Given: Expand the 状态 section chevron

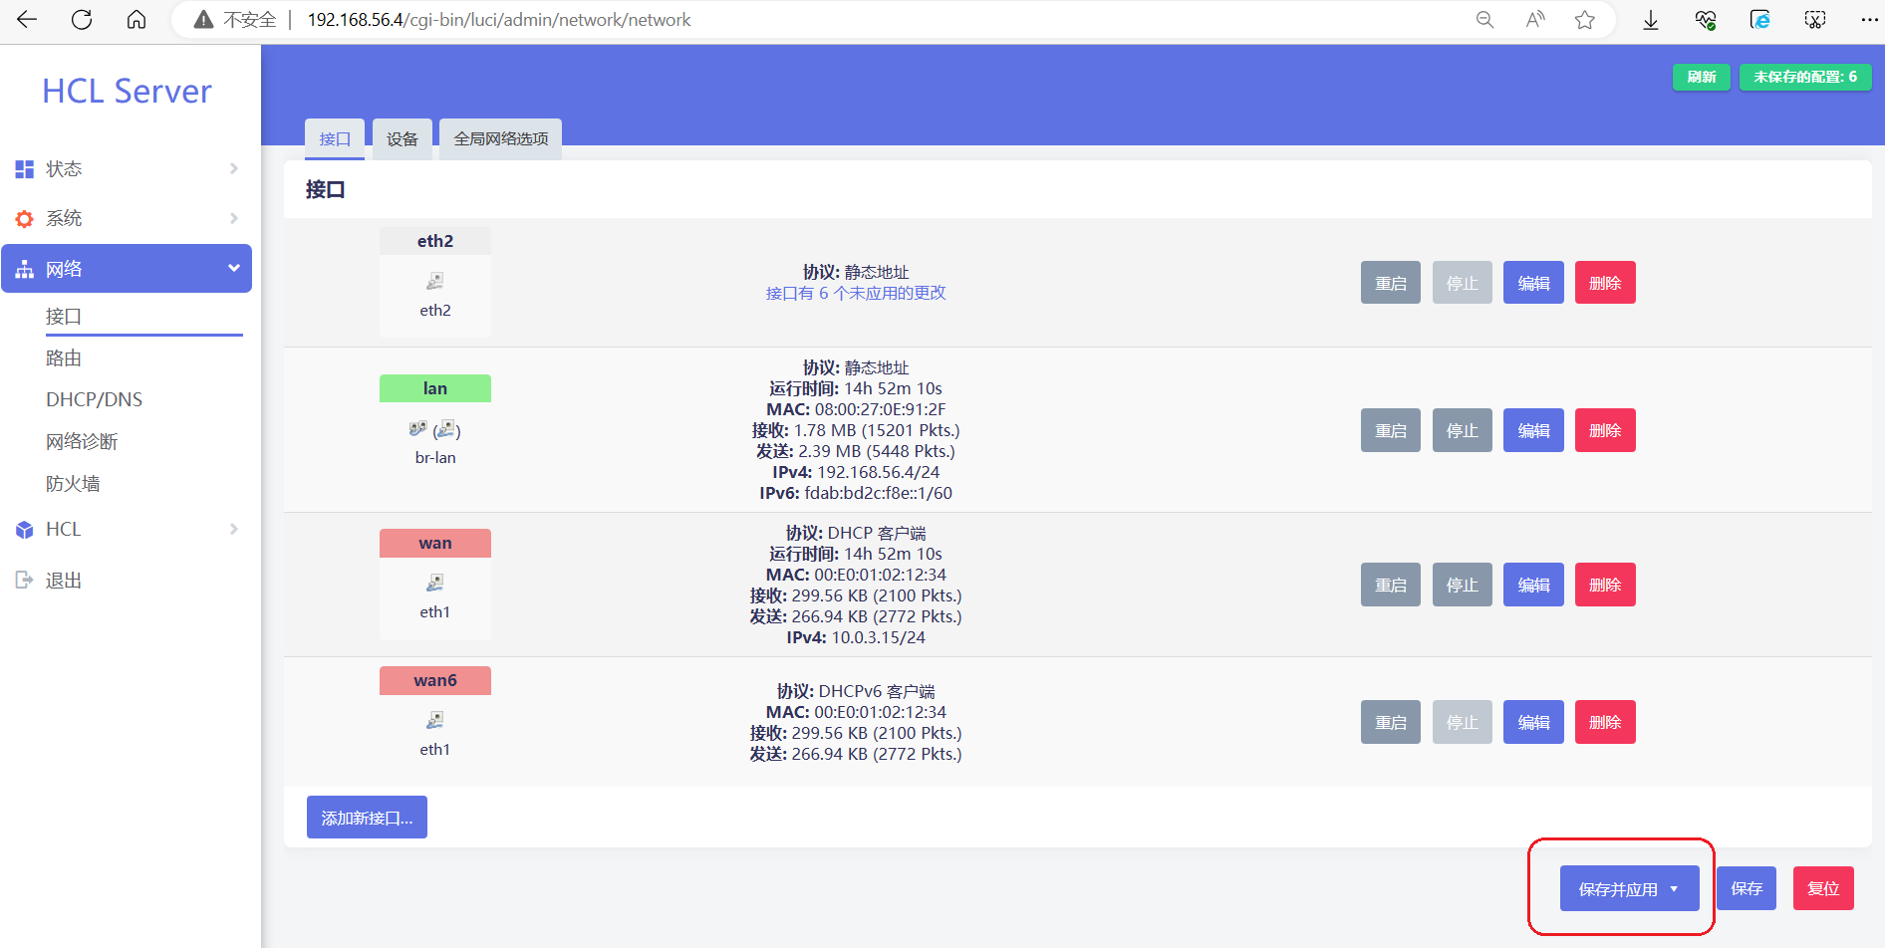Looking at the screenshot, I should 234,168.
